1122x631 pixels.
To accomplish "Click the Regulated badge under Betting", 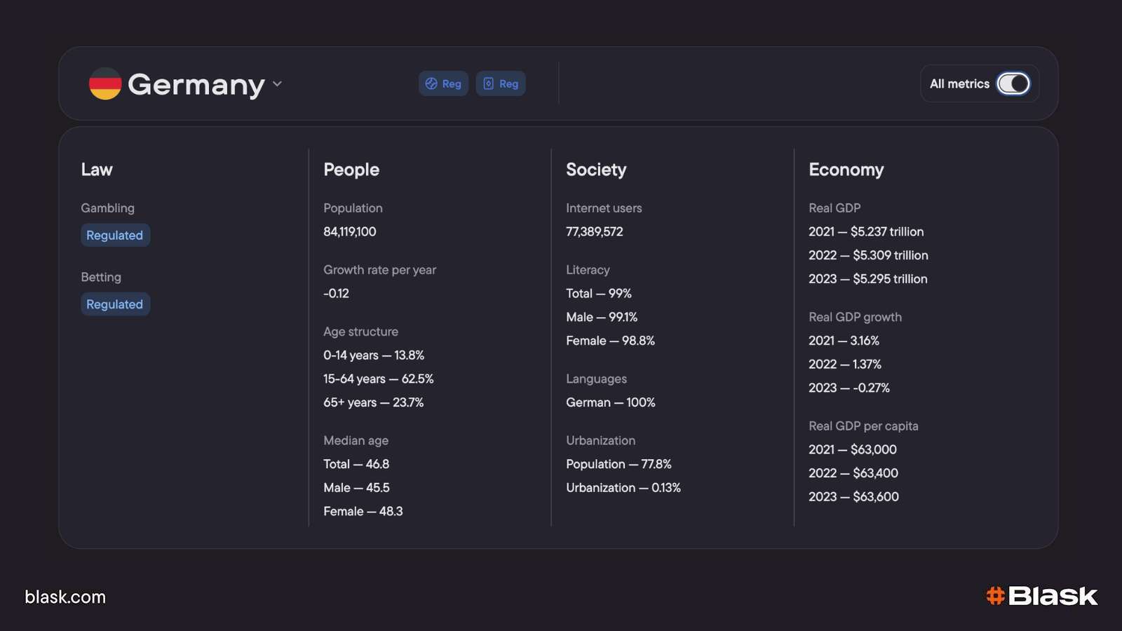I will click(115, 304).
